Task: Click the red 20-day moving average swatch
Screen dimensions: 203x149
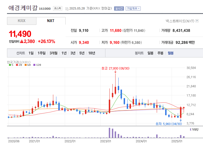Action: pos(17,65)
